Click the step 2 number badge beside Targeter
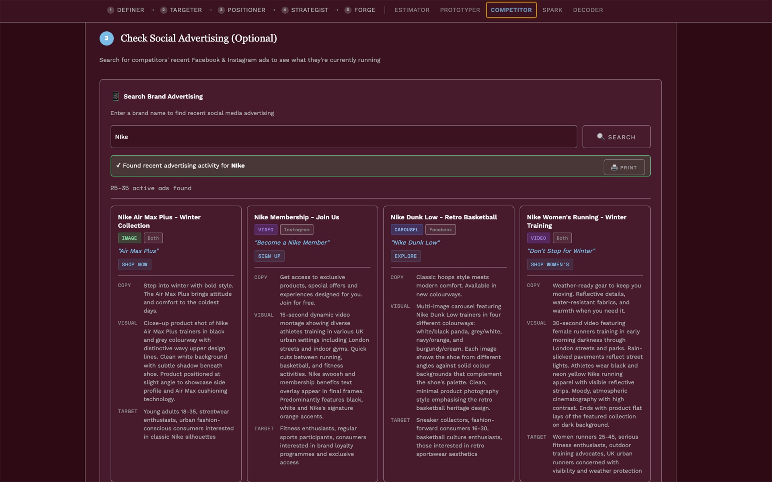 click(x=164, y=10)
